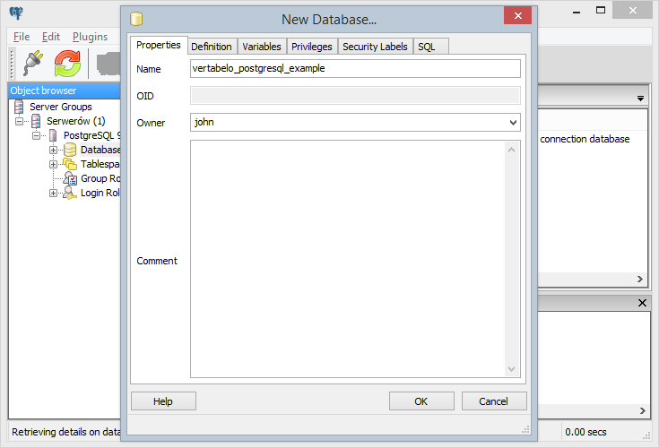The height and width of the screenshot is (448, 659).
Task: Click the Group Roles icon
Action: (x=70, y=178)
